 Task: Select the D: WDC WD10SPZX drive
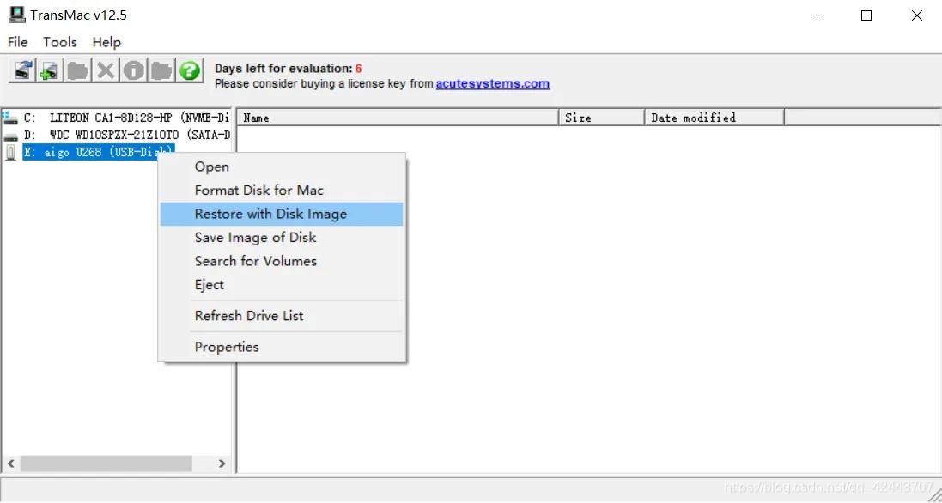point(127,135)
